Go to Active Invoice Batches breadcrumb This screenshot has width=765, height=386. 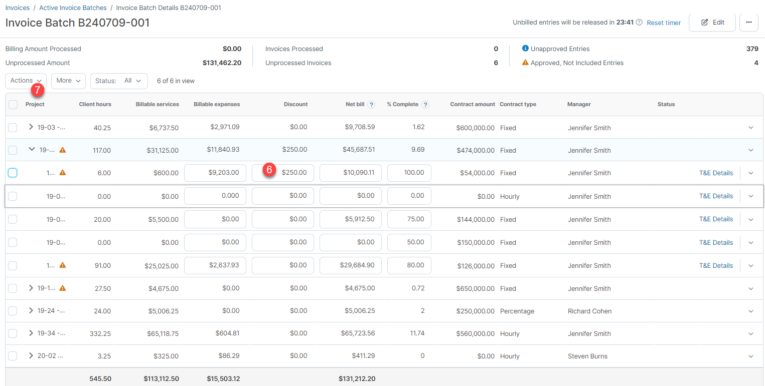click(x=73, y=8)
